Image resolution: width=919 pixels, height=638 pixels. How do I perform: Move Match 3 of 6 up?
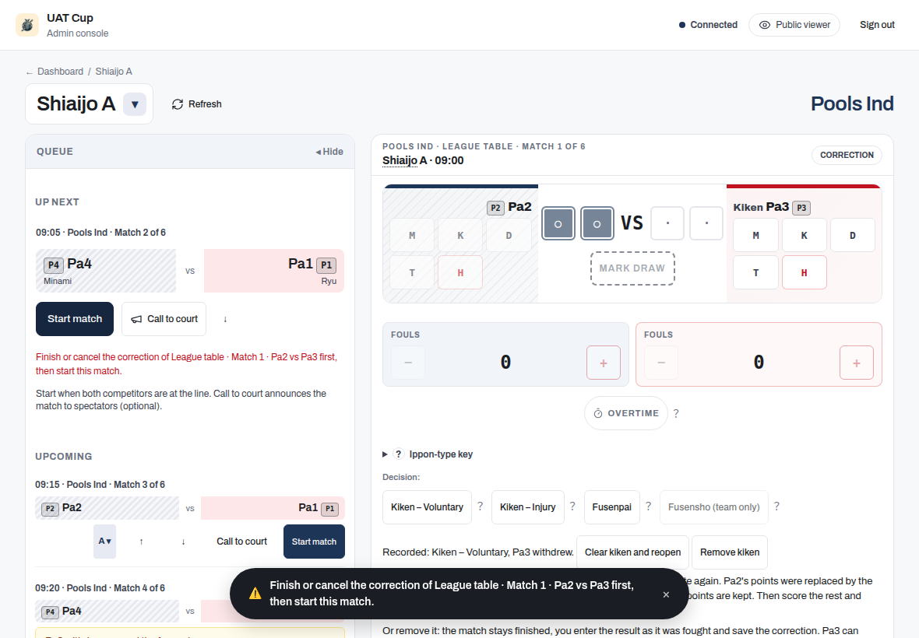(141, 542)
